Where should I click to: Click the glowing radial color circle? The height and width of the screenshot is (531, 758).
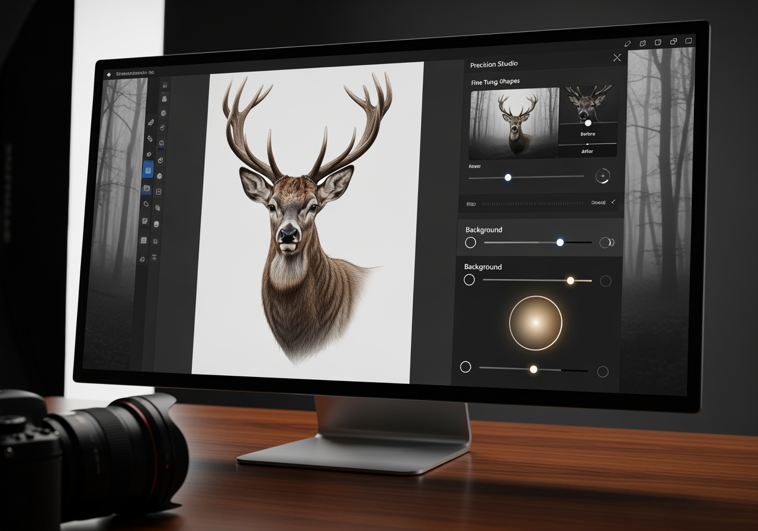pos(535,323)
